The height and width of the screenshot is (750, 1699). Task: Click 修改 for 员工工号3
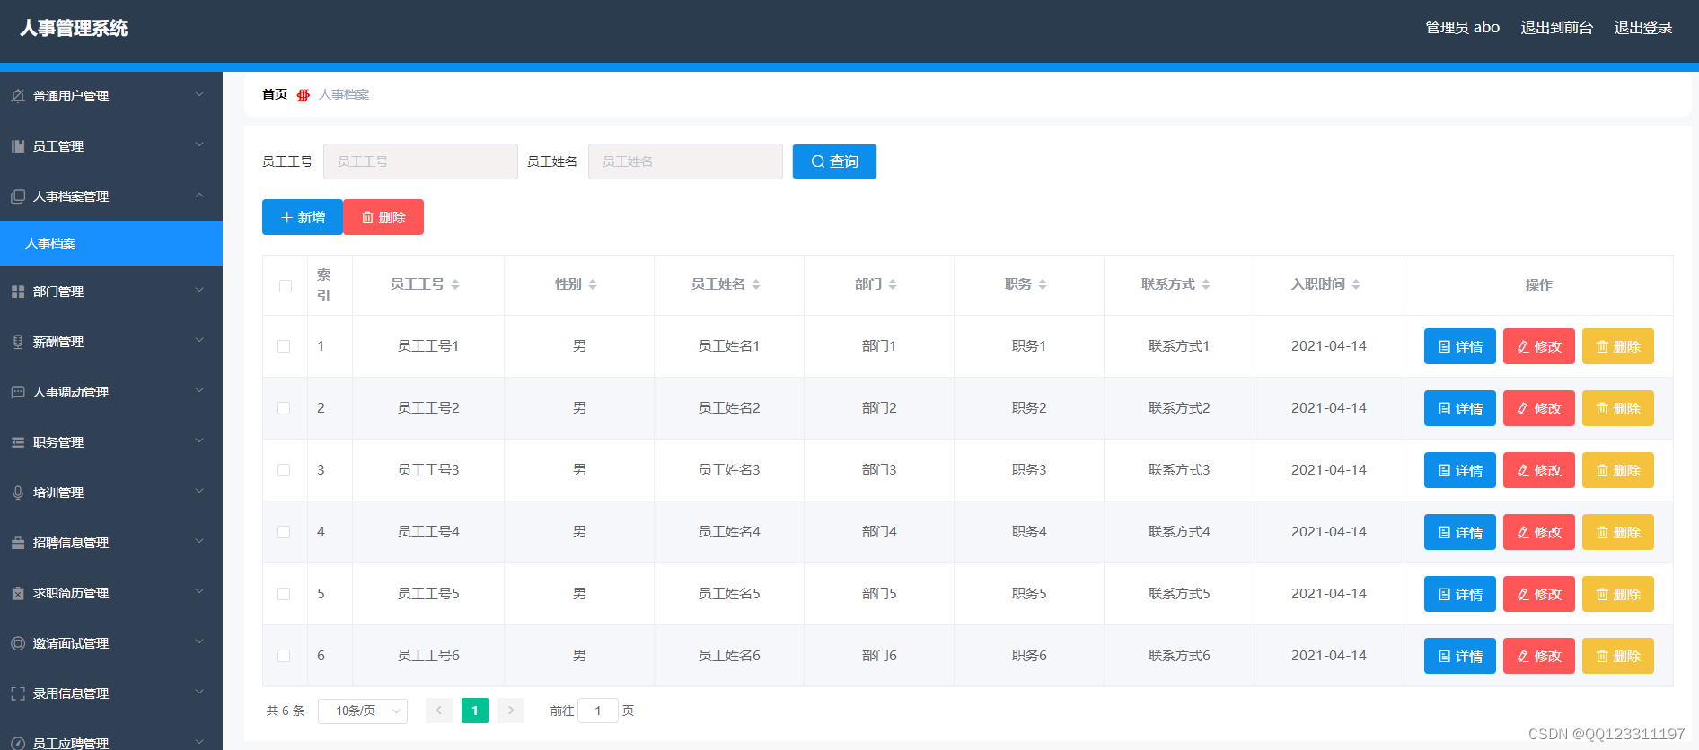1539,470
